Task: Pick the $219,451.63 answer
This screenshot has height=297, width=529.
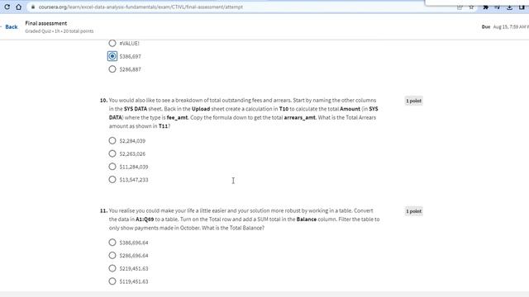Action: 112,268
